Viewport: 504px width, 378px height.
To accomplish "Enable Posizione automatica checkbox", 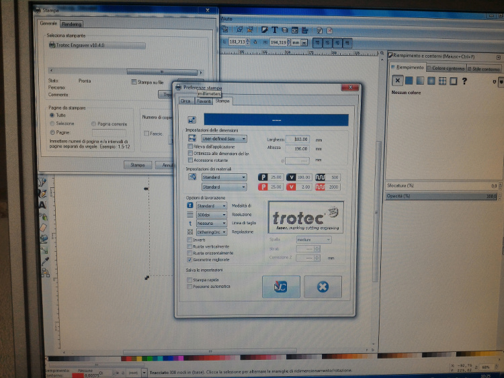I will 190,286.
